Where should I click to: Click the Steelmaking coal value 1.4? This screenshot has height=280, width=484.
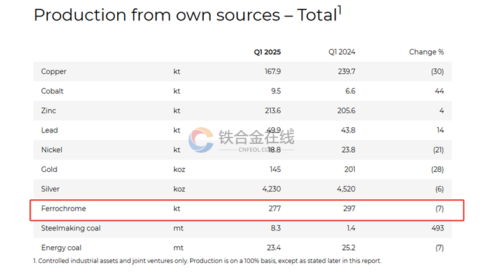[x=351, y=228]
